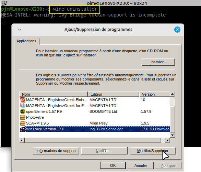This screenshot has height=172, width=201.
Task: Sort list by Version column header
Action: click(154, 94)
